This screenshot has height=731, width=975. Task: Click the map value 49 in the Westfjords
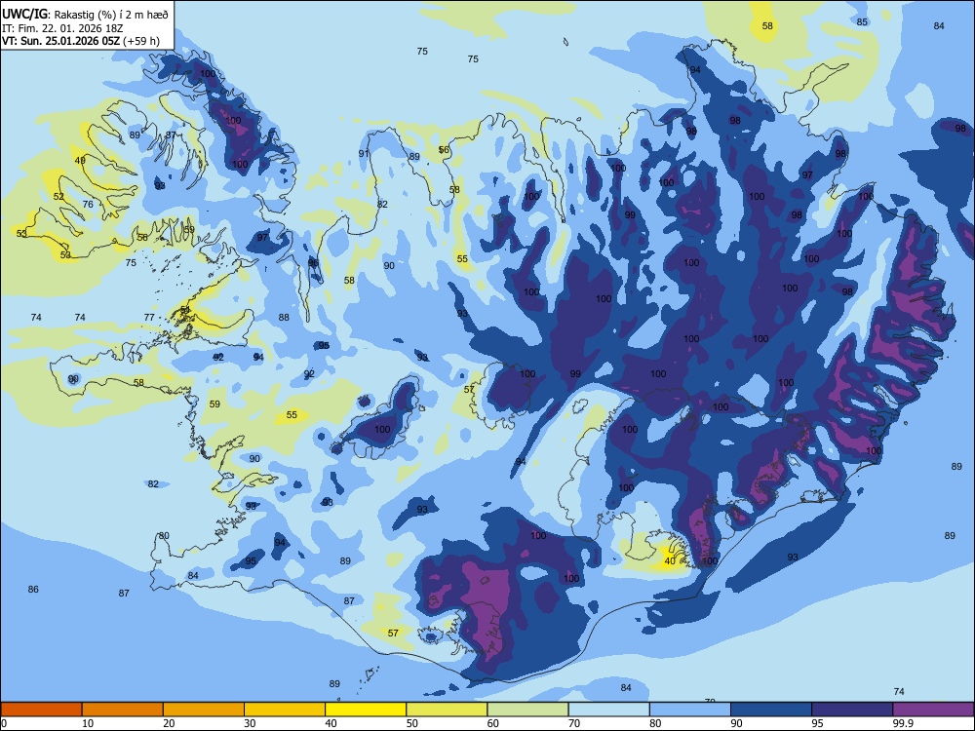(80, 161)
